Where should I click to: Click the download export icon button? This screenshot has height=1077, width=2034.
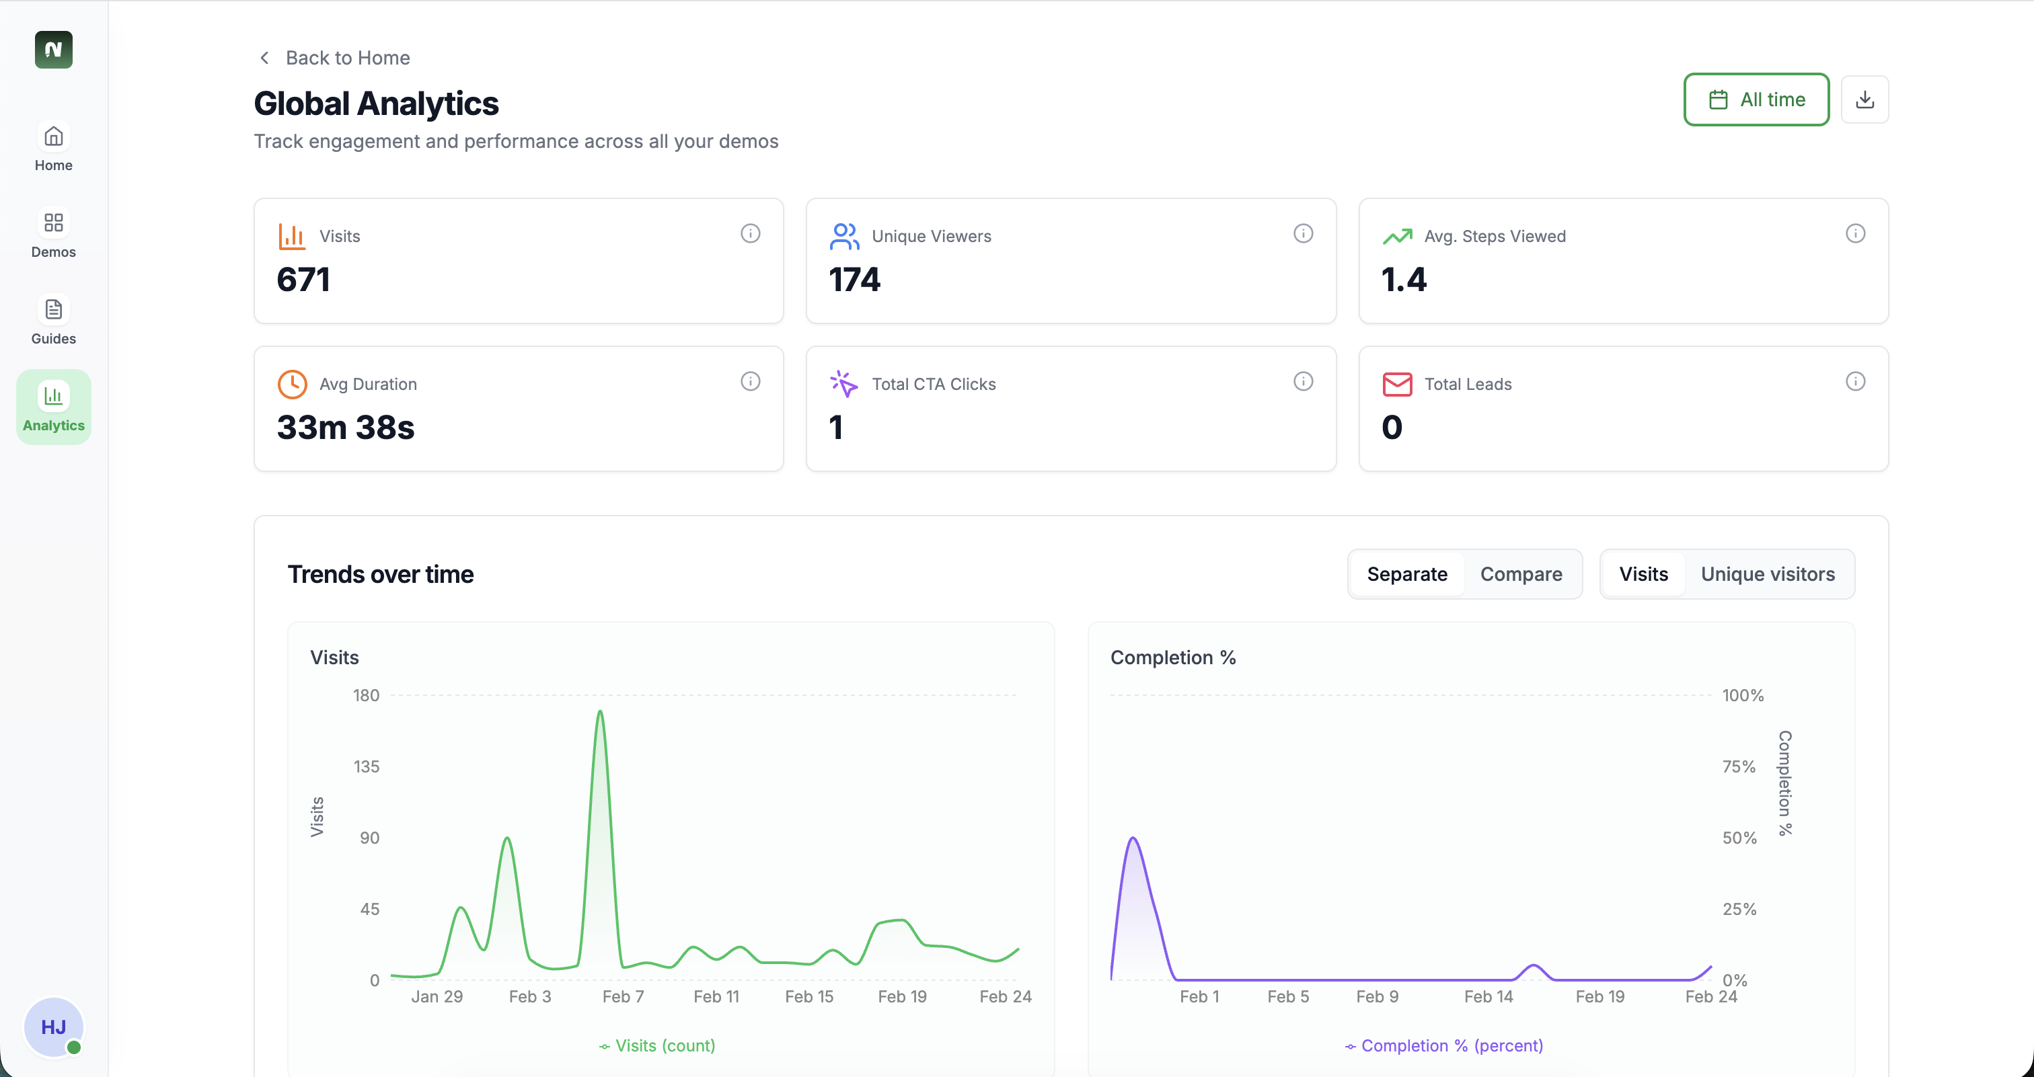coord(1865,99)
